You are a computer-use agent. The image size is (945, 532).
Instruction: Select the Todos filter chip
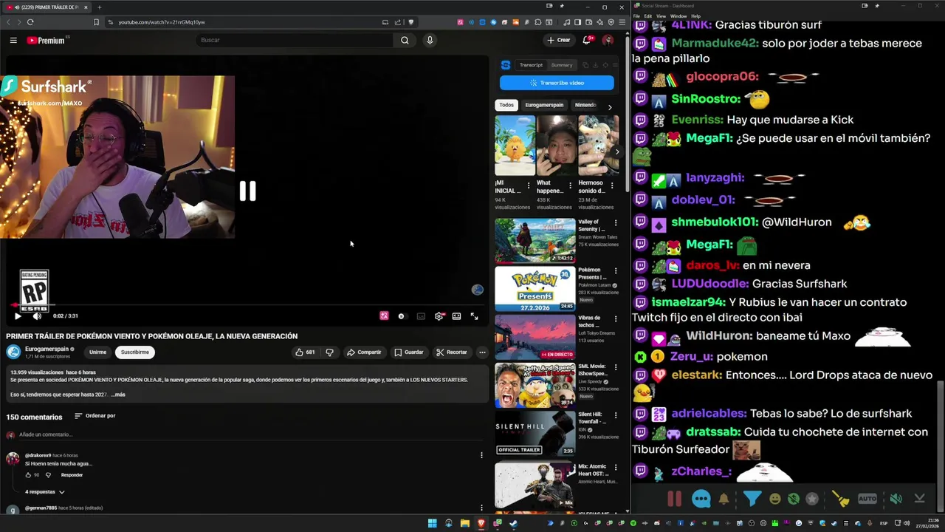(x=506, y=105)
